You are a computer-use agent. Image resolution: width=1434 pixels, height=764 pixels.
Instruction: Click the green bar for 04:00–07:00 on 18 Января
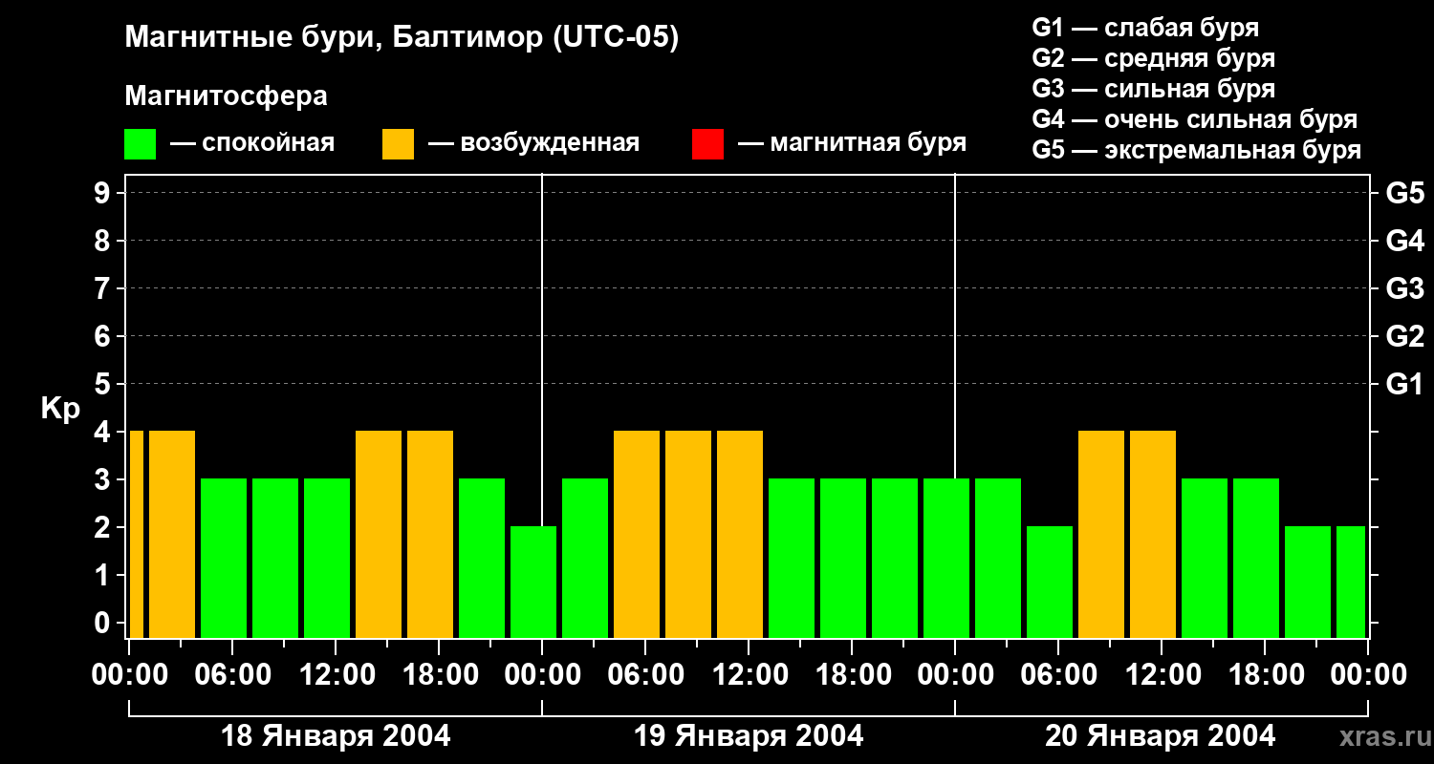(224, 558)
